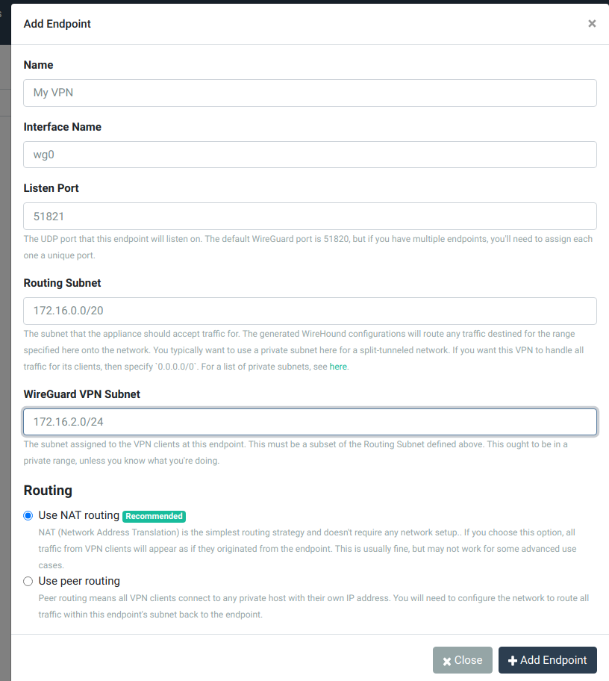Screen dimensions: 609x681
Task: Click the WireGuard VPN Subnet field
Action: tap(310, 421)
